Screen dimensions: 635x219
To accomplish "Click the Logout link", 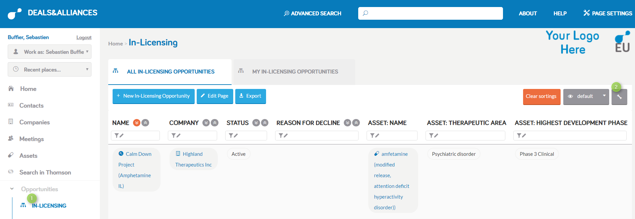I will (x=84, y=37).
